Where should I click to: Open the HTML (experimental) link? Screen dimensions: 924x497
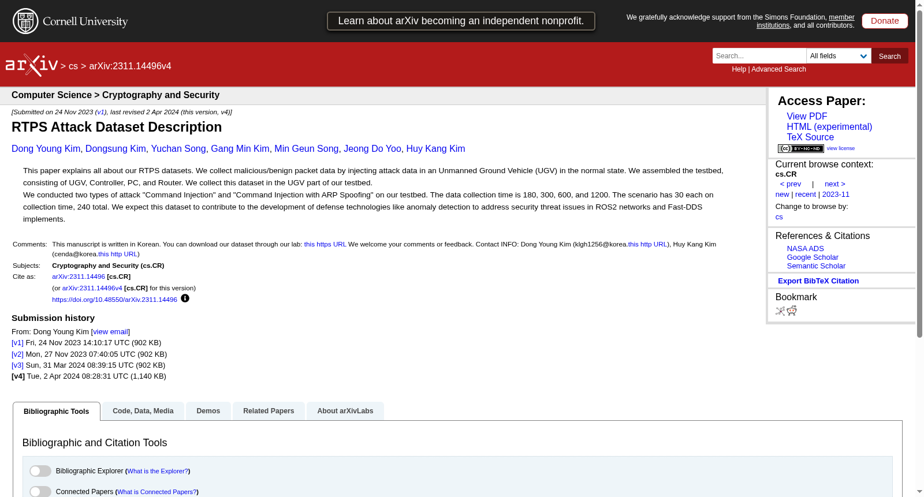click(x=829, y=126)
